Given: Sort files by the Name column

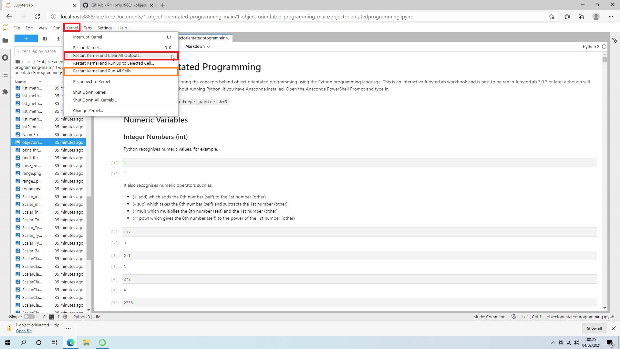Looking at the screenshot, I should click(x=29, y=82).
